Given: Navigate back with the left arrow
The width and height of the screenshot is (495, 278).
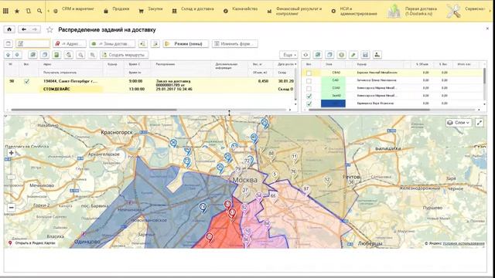Looking at the screenshot, I should point(24,29).
